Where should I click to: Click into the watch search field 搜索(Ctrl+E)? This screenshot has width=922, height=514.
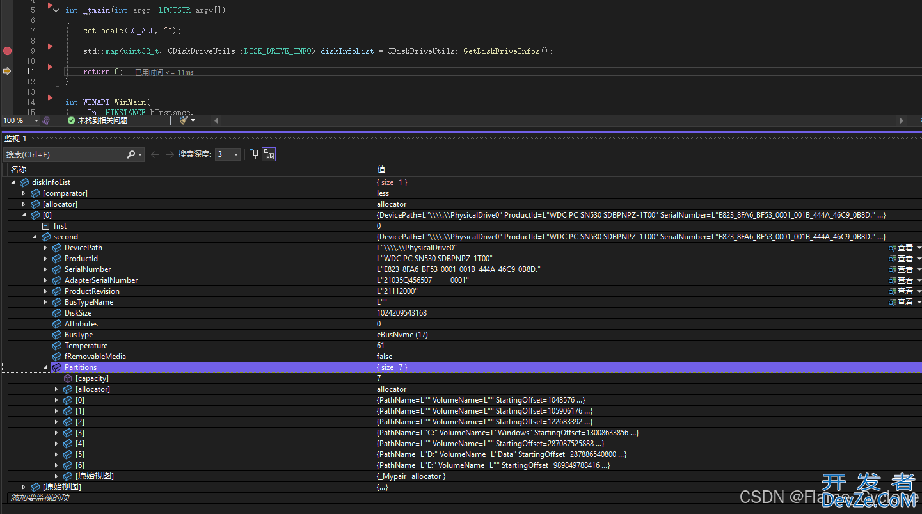(x=64, y=154)
